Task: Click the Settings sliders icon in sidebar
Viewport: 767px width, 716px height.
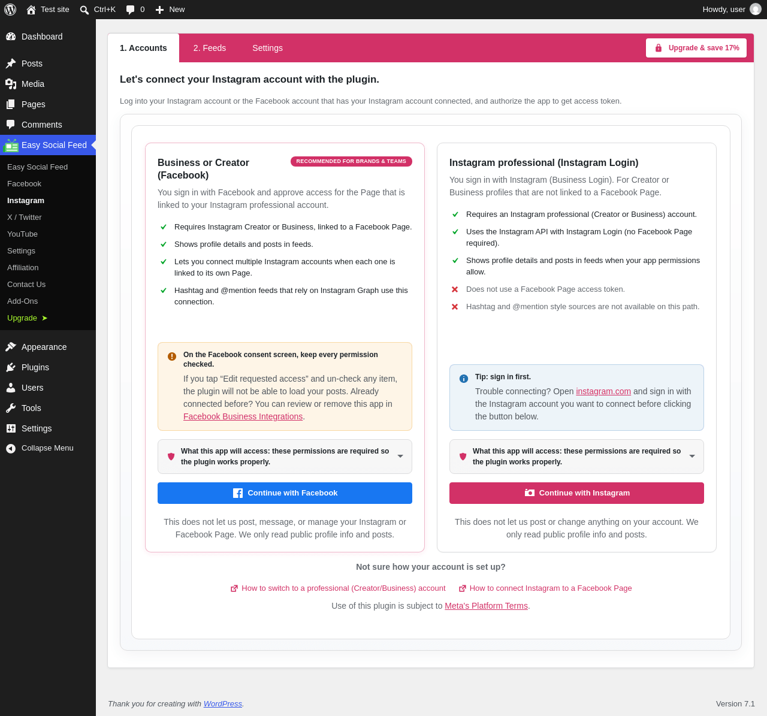Action: [11, 428]
